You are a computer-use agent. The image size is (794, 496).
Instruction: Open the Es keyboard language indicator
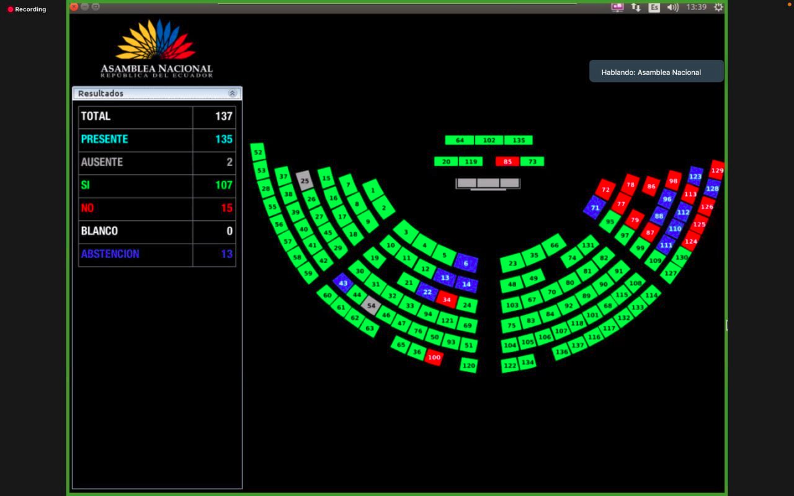[x=654, y=7]
